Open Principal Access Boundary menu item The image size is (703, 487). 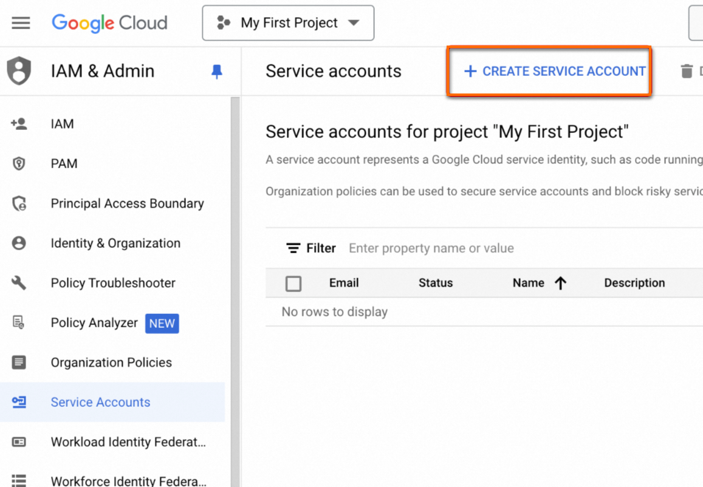pyautogui.click(x=127, y=203)
